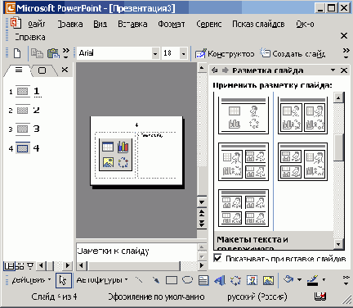
Task: Select the Rectangle drawing tool
Action: click(x=172, y=280)
